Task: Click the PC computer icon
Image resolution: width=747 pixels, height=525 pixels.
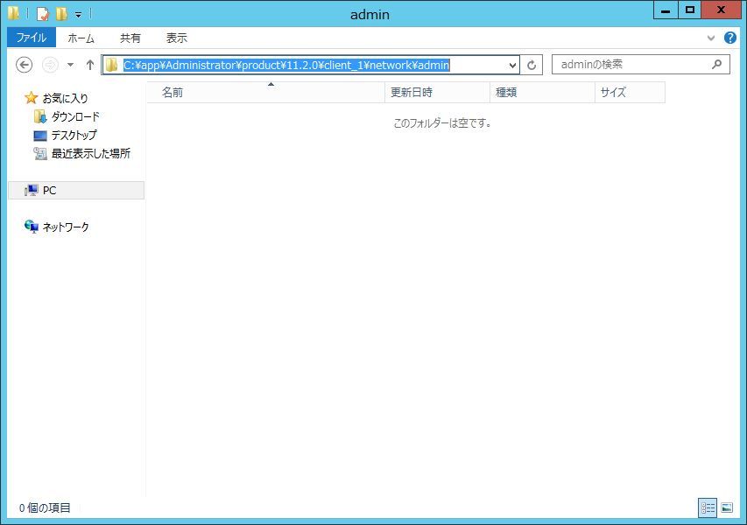Action: tap(32, 191)
